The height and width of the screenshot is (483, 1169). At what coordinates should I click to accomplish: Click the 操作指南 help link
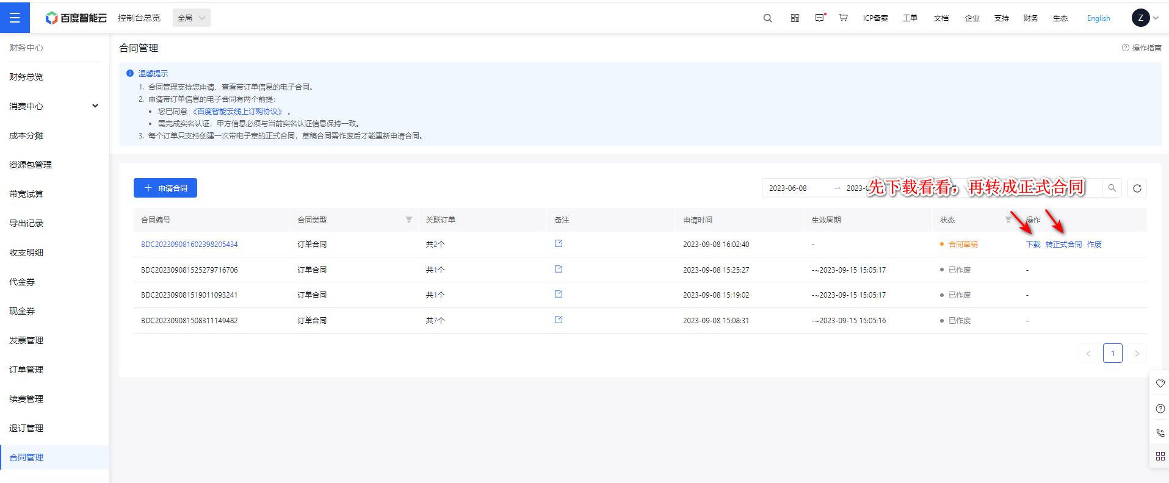[1141, 48]
